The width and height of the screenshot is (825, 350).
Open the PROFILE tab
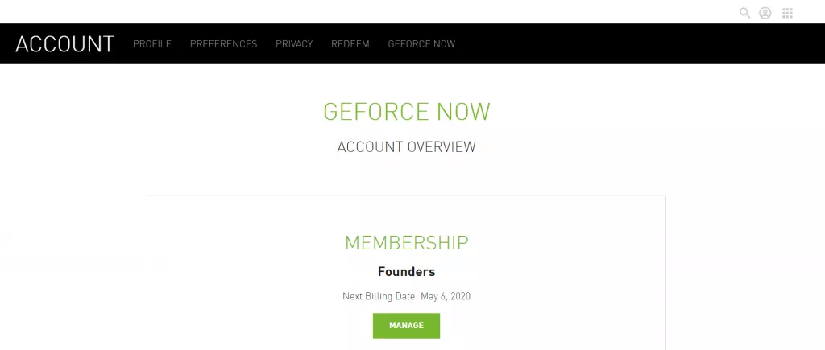(152, 44)
